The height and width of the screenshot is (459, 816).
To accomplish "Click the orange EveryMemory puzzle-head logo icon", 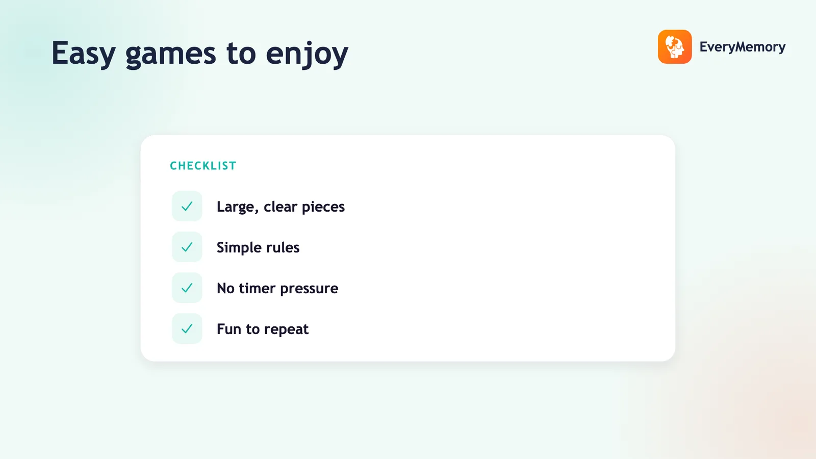I will pos(675,47).
